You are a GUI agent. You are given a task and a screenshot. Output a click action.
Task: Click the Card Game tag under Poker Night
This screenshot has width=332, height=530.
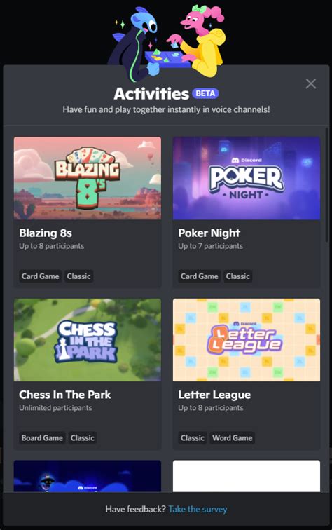pyautogui.click(x=199, y=276)
